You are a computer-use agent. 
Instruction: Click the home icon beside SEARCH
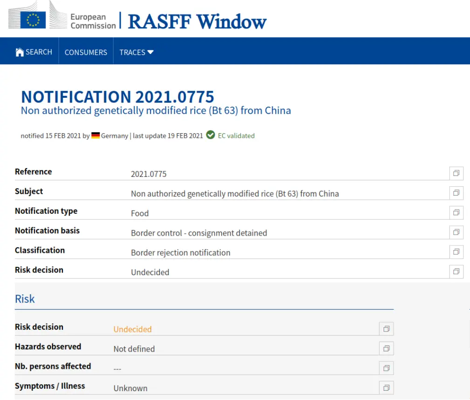coord(20,52)
